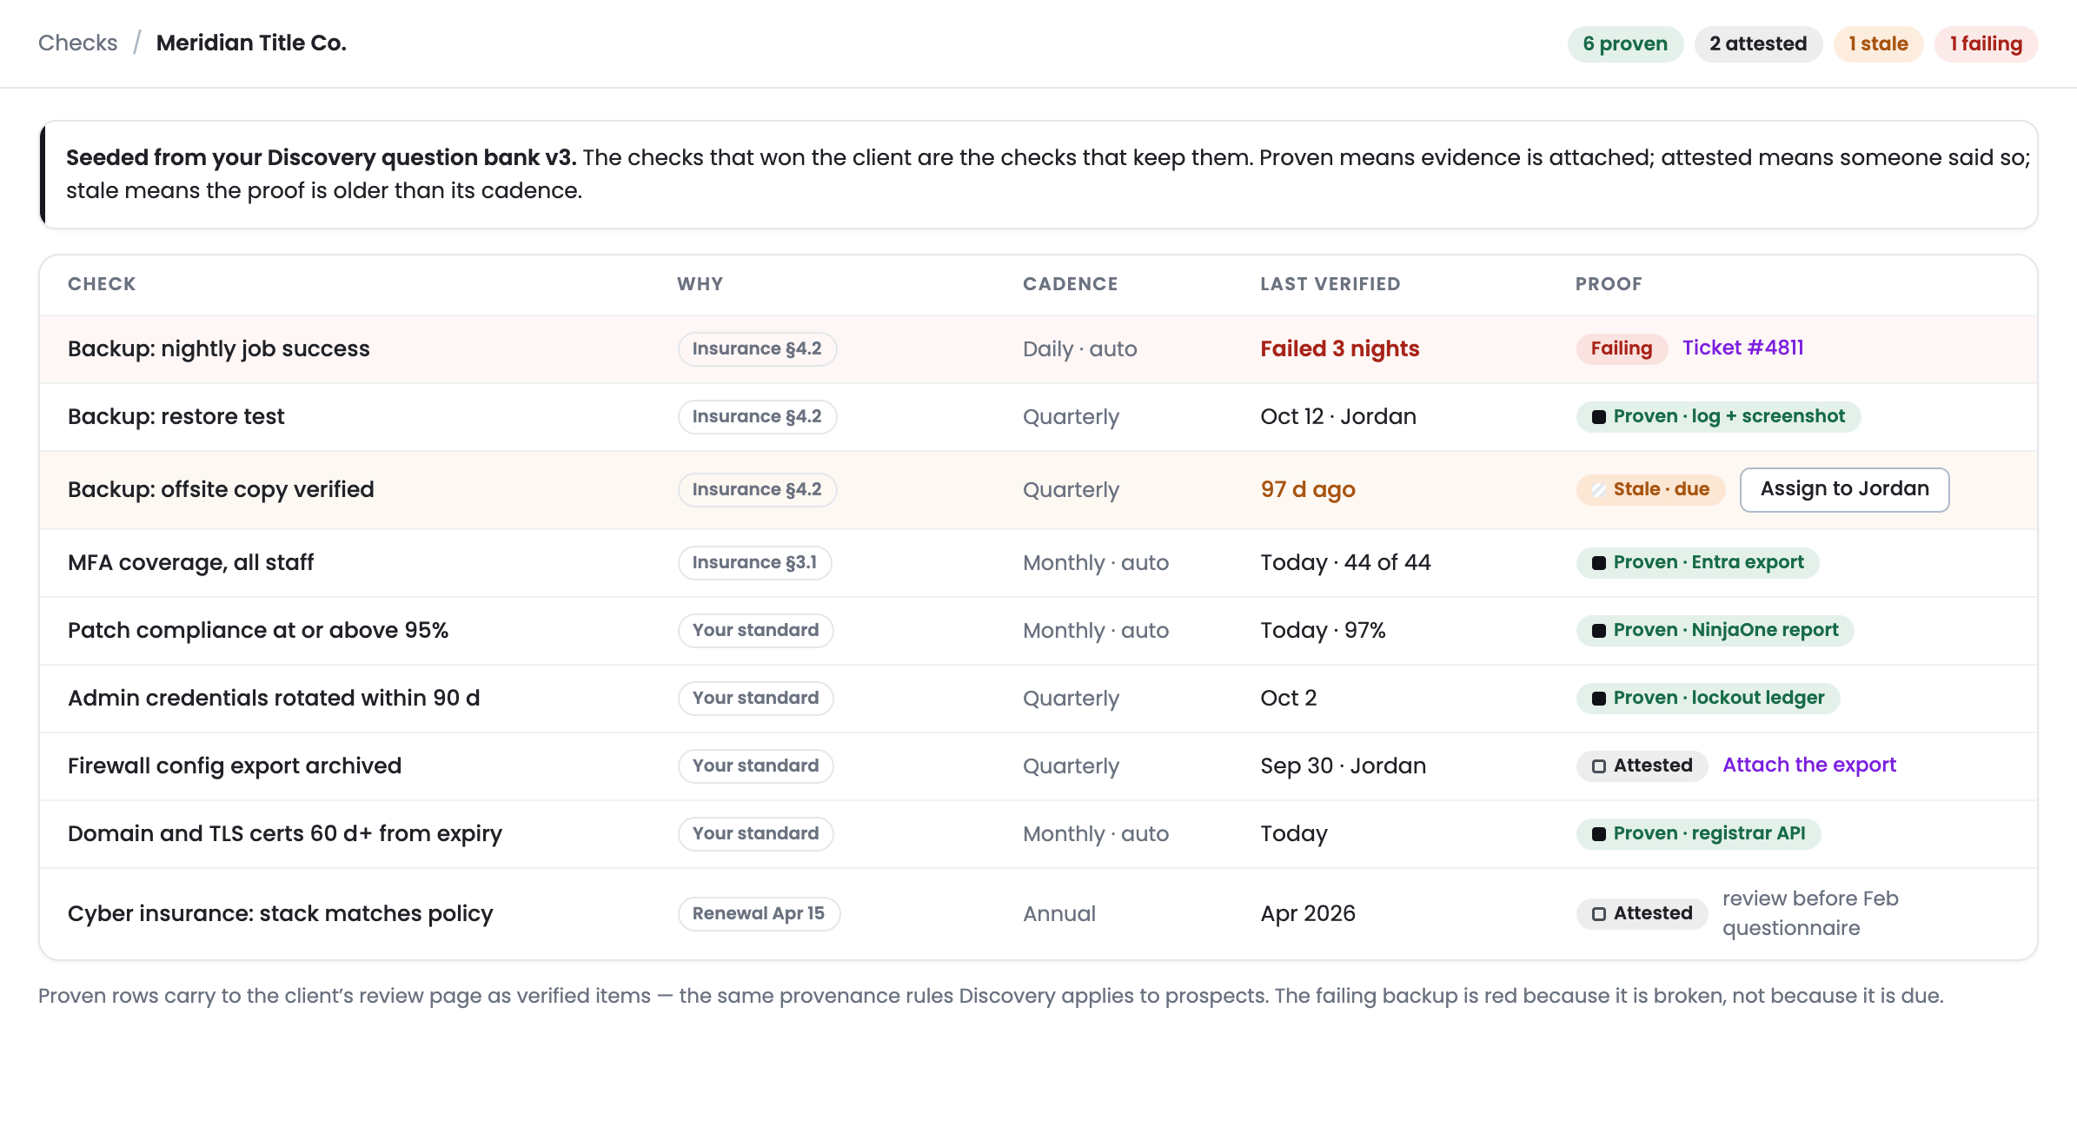Click the Meridian Title Co. breadcrumb title
2077x1147 pixels.
251,43
